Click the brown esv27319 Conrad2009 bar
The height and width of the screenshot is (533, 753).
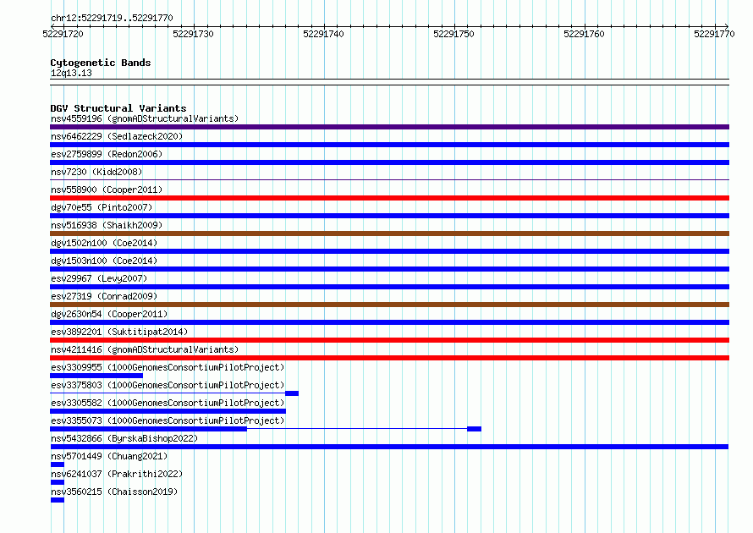click(389, 305)
